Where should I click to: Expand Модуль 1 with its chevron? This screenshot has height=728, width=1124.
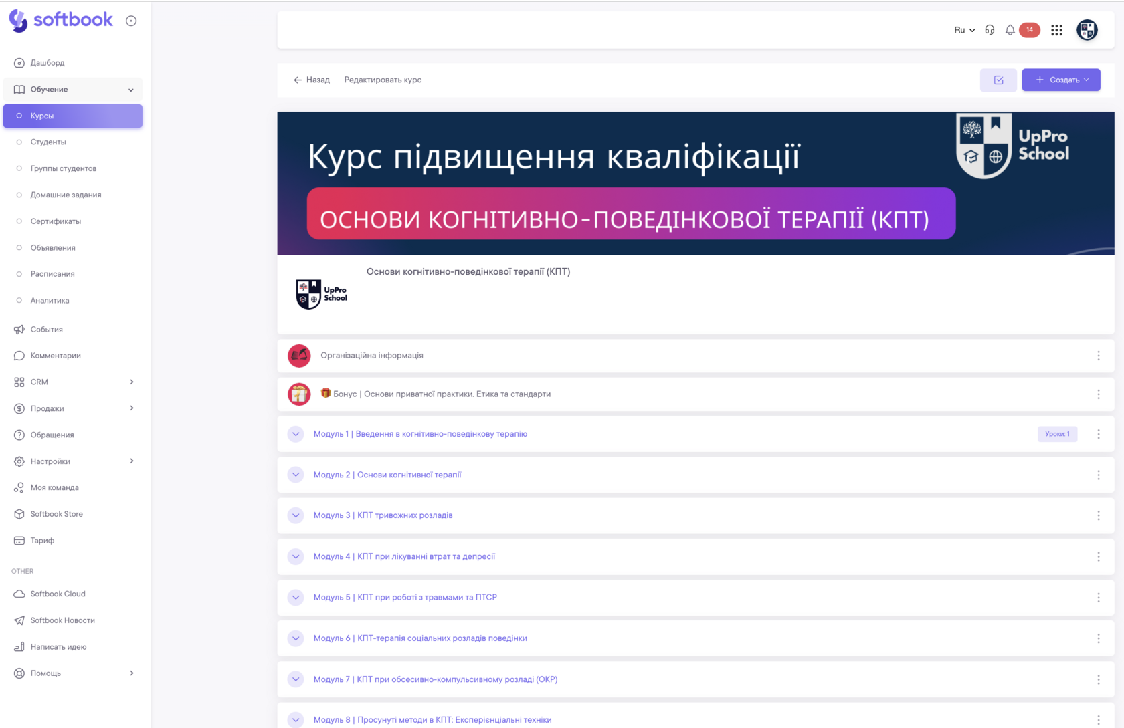(x=296, y=434)
